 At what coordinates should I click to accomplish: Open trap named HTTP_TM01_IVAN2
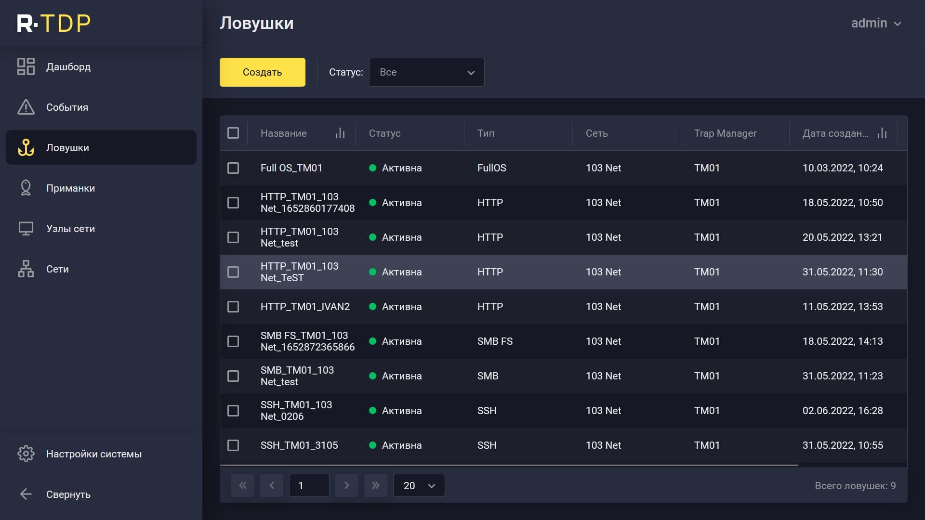(x=305, y=307)
